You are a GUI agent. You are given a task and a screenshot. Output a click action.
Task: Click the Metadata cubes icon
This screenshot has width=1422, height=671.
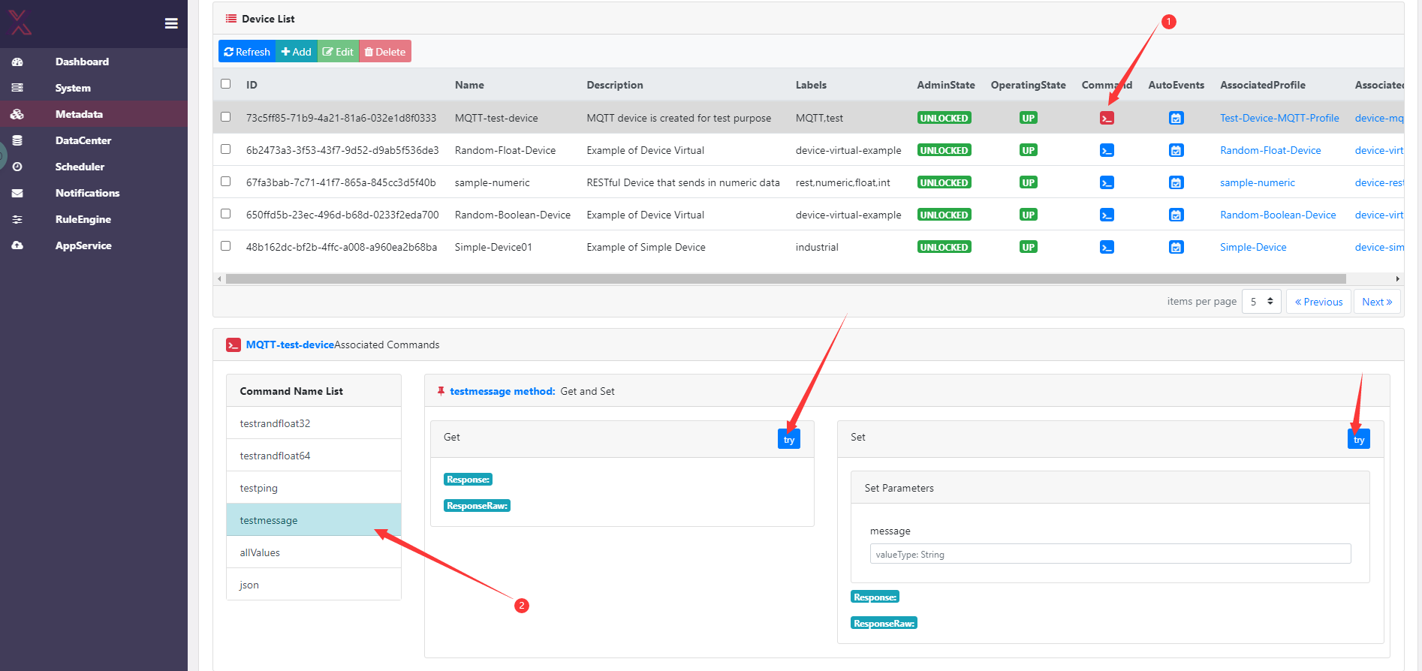point(17,114)
